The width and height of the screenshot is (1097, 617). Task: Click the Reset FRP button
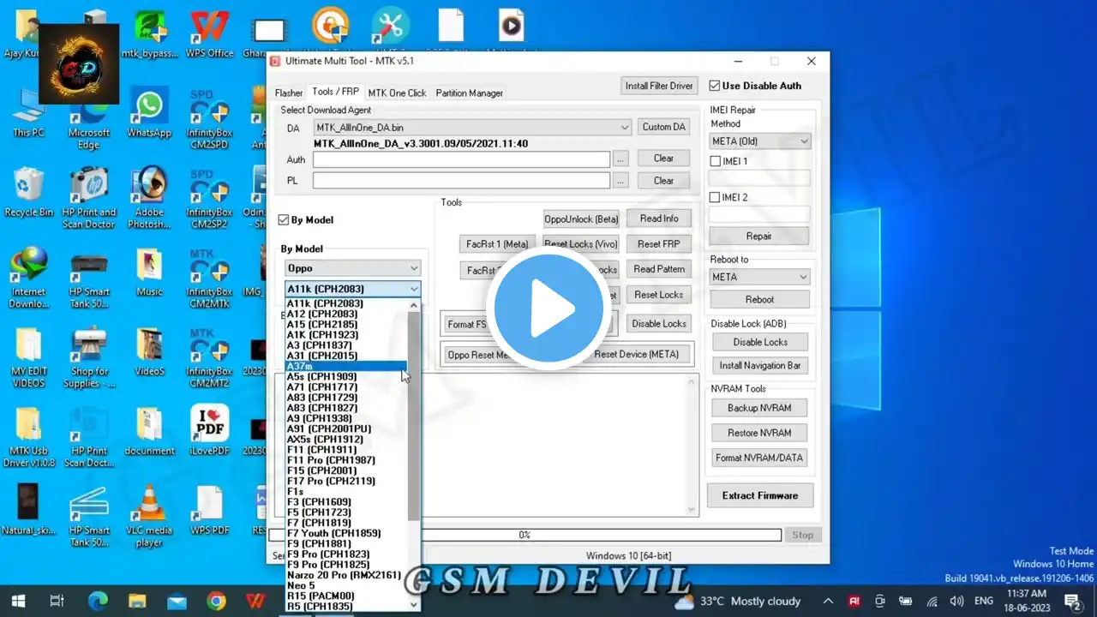coord(658,244)
